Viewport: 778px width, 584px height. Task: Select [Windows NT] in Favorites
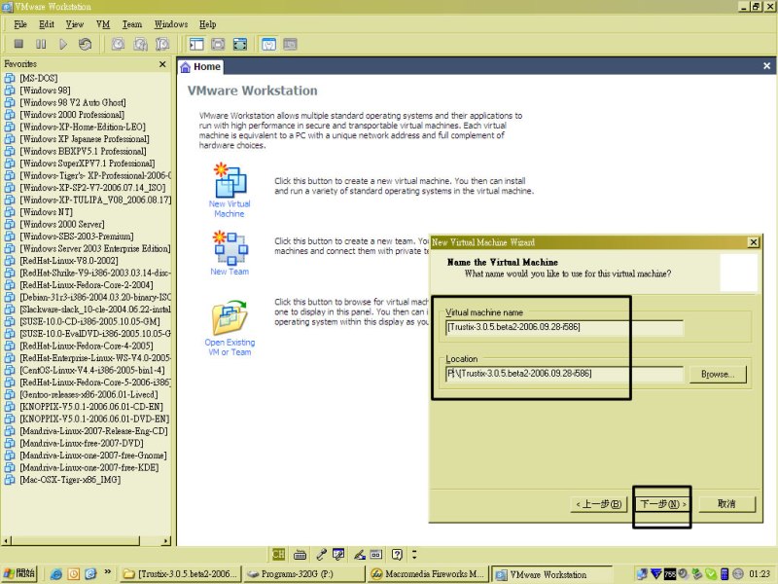[x=46, y=212]
